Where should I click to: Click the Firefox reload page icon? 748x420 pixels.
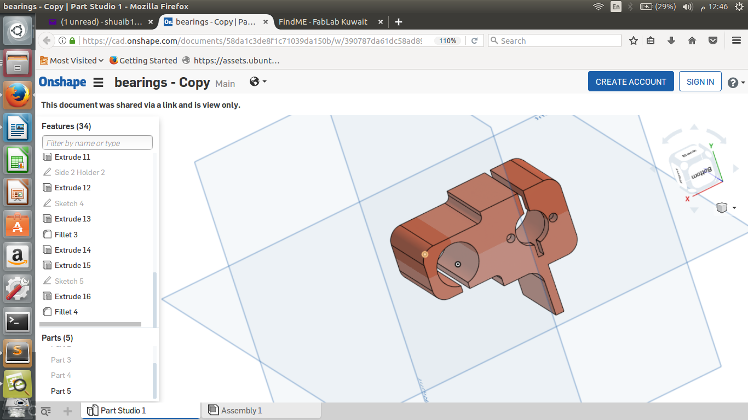475,40
